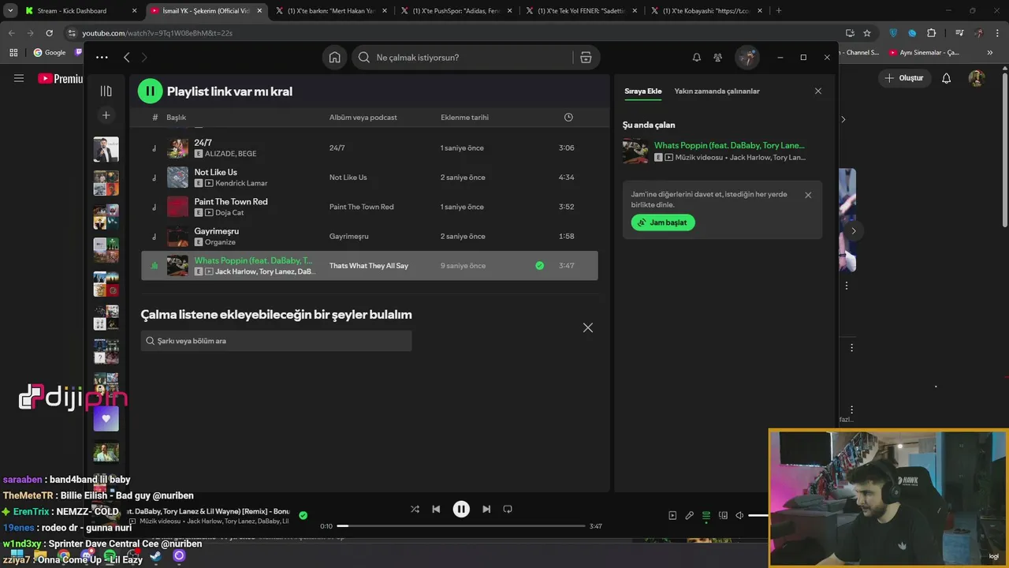
Task: Open the Browse icon in search bar
Action: pos(586,58)
